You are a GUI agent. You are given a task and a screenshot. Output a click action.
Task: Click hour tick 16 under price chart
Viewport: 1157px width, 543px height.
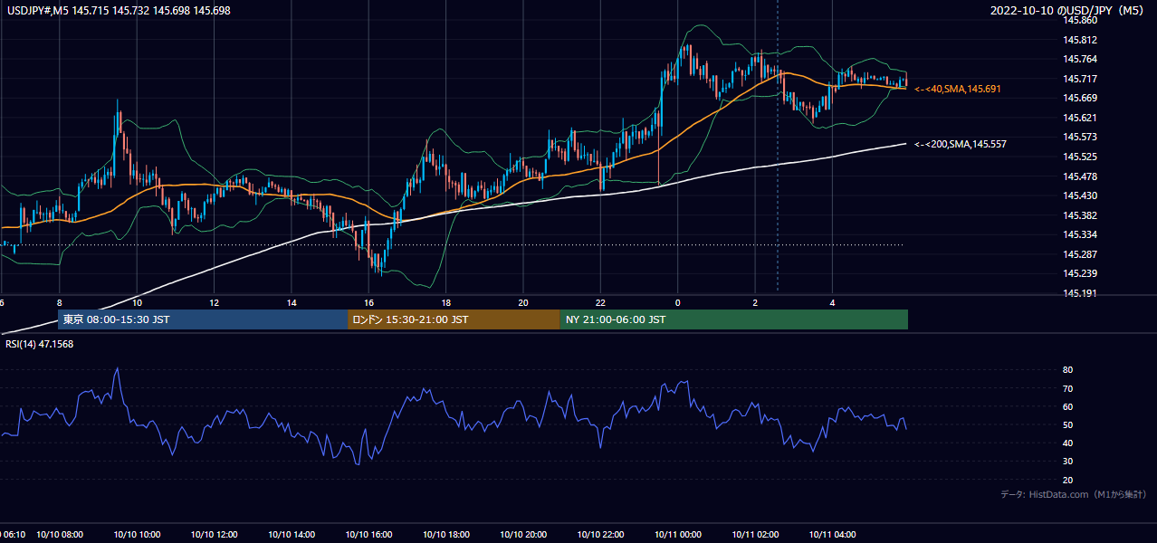click(368, 303)
